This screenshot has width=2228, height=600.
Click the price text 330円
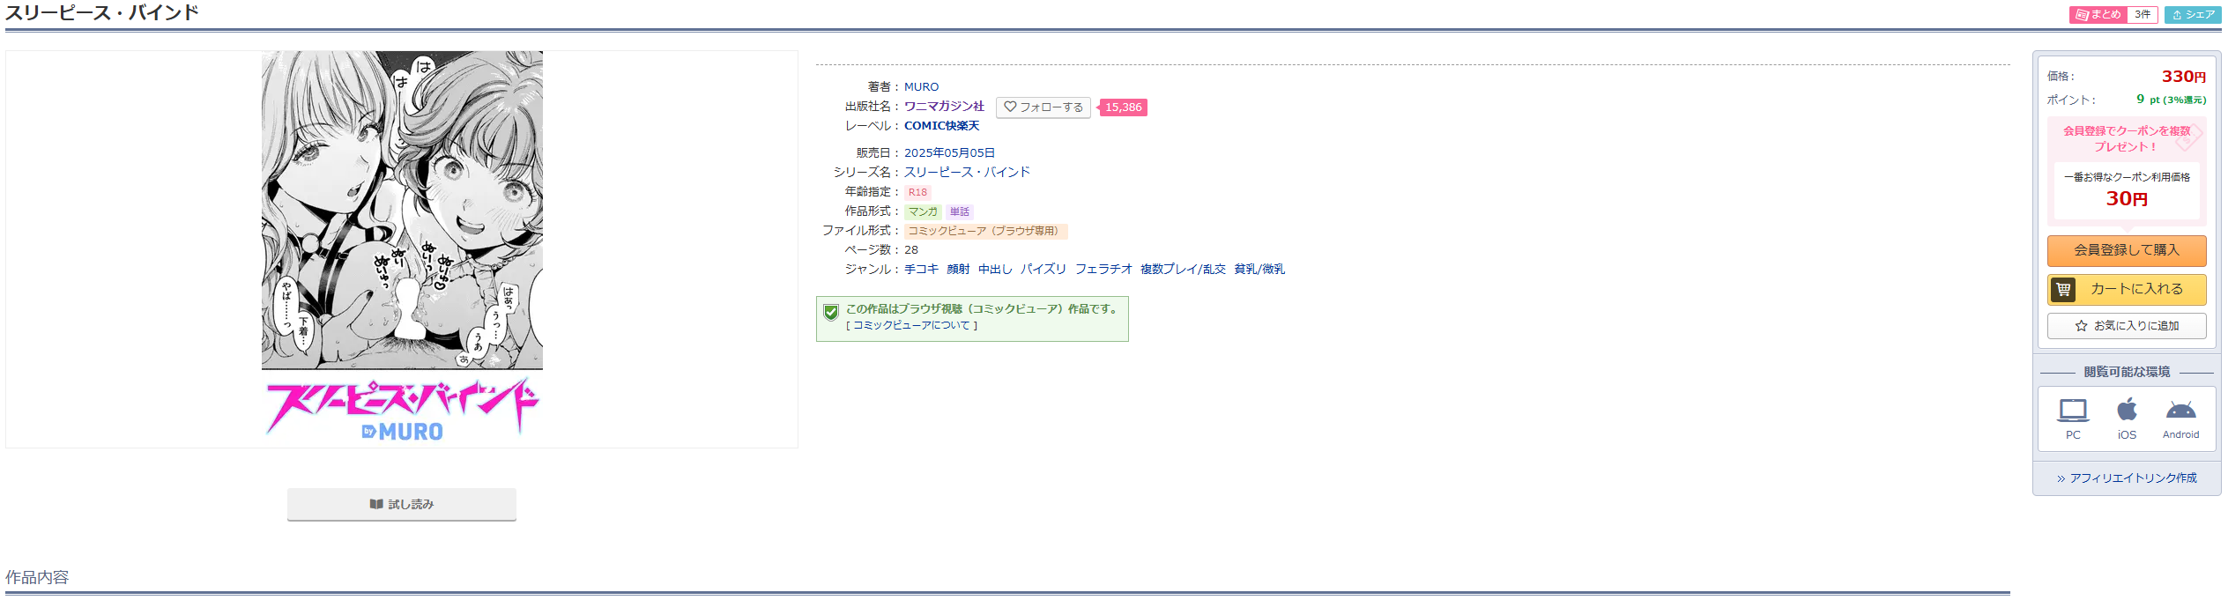point(2183,77)
